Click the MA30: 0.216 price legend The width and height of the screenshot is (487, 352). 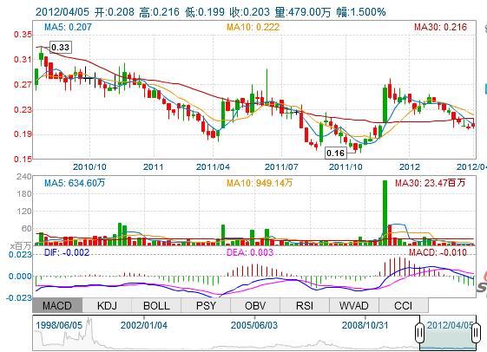[440, 27]
